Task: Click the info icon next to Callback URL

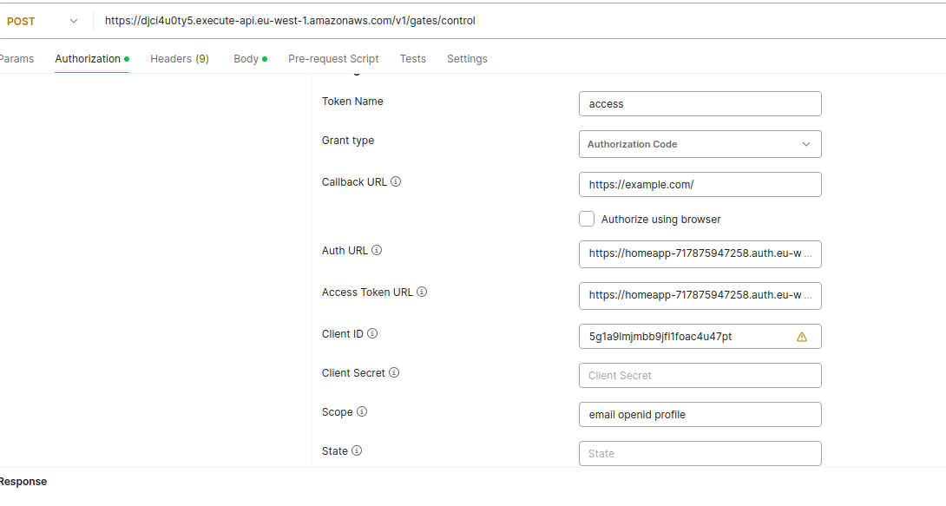Action: click(x=396, y=182)
